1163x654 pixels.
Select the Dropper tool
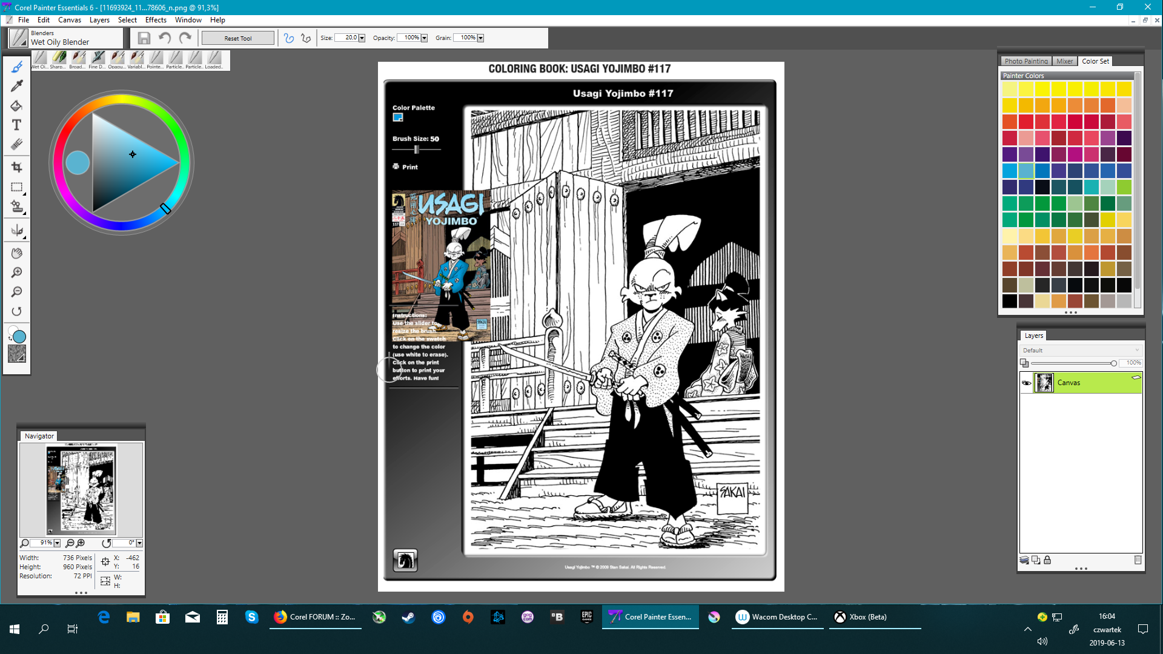pyautogui.click(x=16, y=86)
